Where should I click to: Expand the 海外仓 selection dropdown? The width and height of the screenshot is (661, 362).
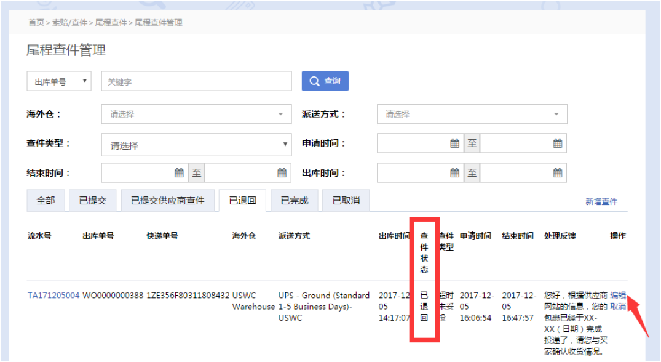[196, 114]
